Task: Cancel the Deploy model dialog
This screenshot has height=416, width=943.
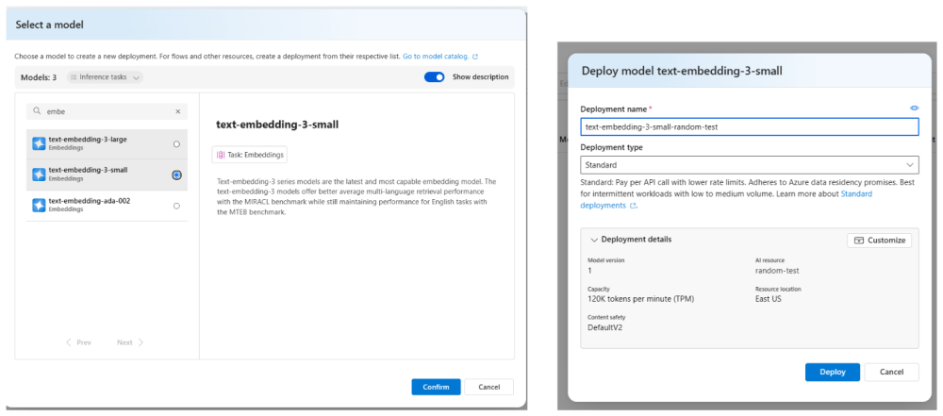Action: [891, 372]
